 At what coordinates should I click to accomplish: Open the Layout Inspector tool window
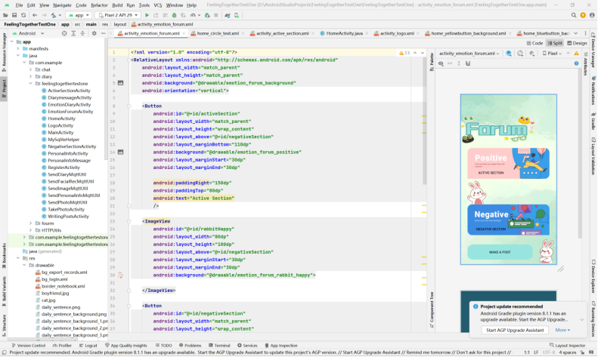pos(567,346)
